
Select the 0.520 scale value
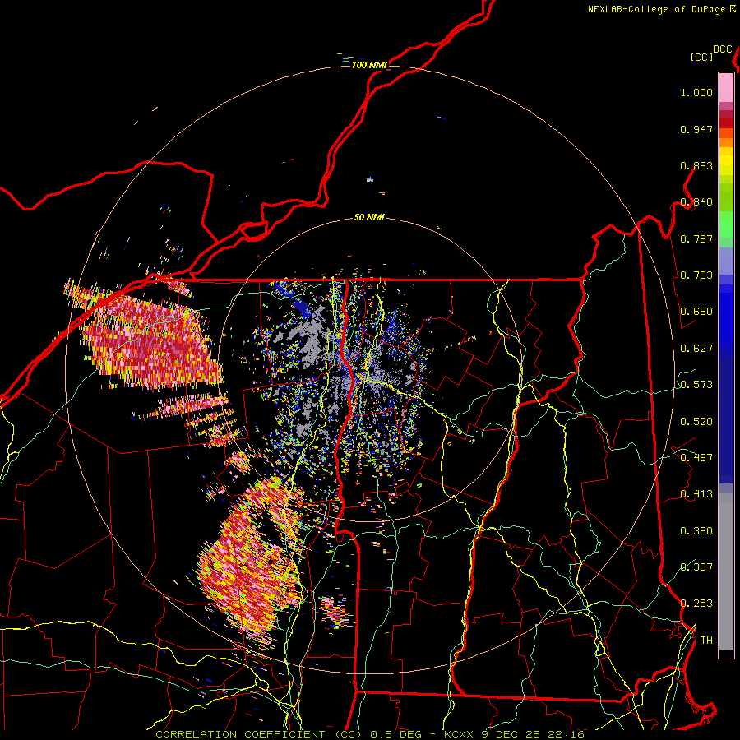click(696, 422)
